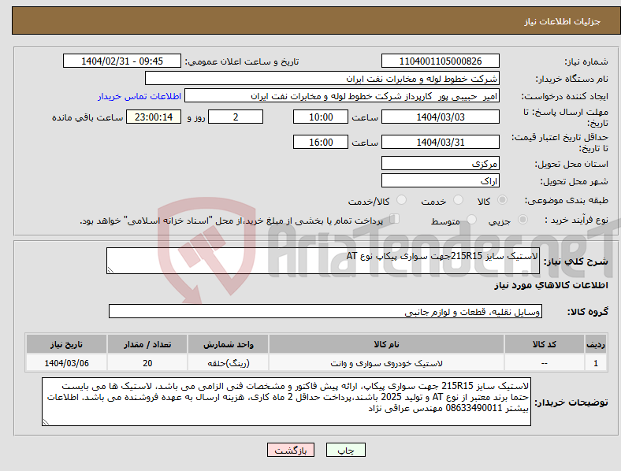This screenshot has width=621, height=471.
Task: Click the remaining days field showing 2
Action: tap(236, 117)
